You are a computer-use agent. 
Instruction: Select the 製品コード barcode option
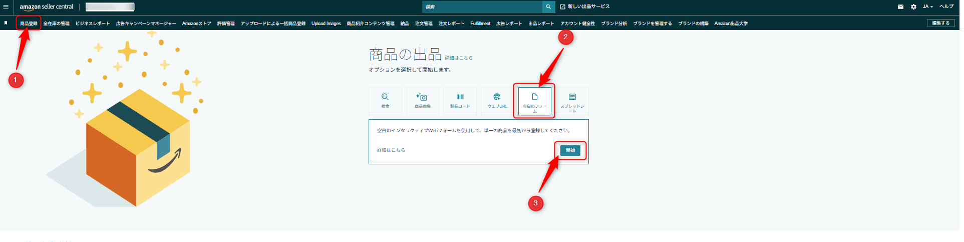coord(460,101)
